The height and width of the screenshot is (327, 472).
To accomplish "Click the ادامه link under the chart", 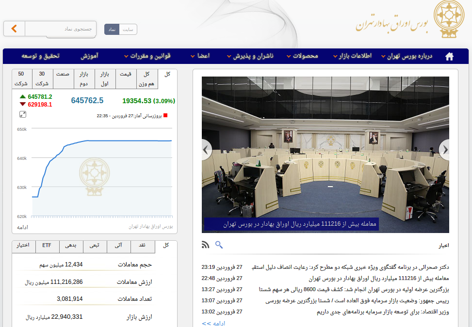I will pyautogui.click(x=23, y=227).
